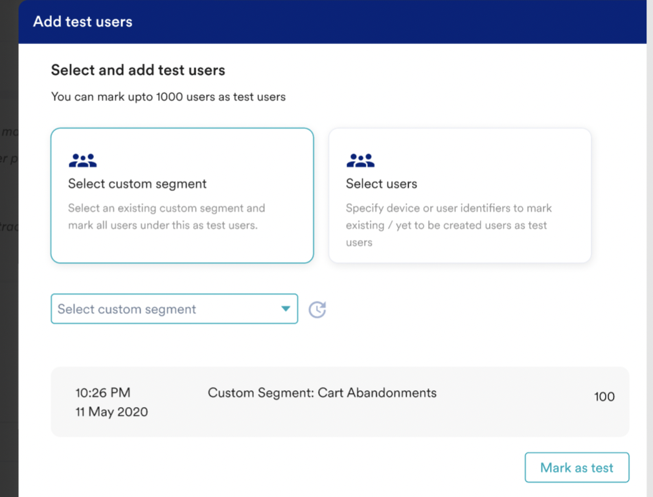Screen dimensions: 653x497
Task: Click the 10:26 PM timestamp in history row
Action: click(x=102, y=393)
